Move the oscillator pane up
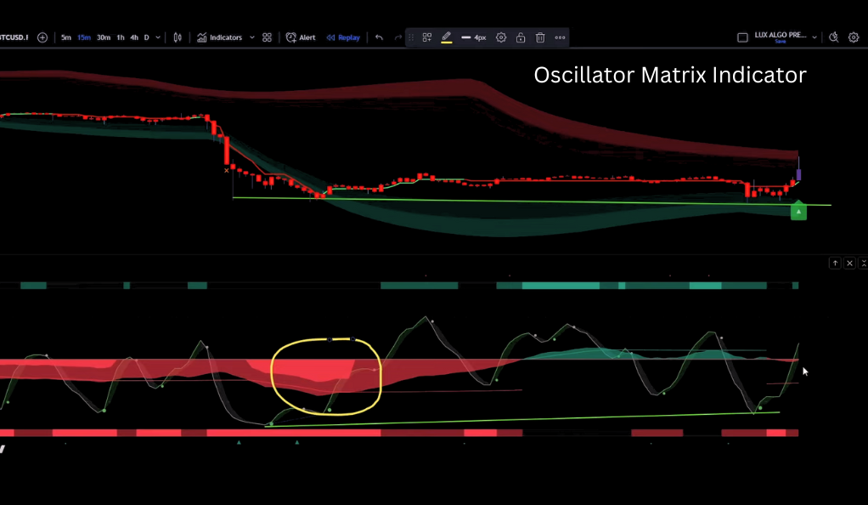Viewport: 868px width, 505px height. (835, 264)
